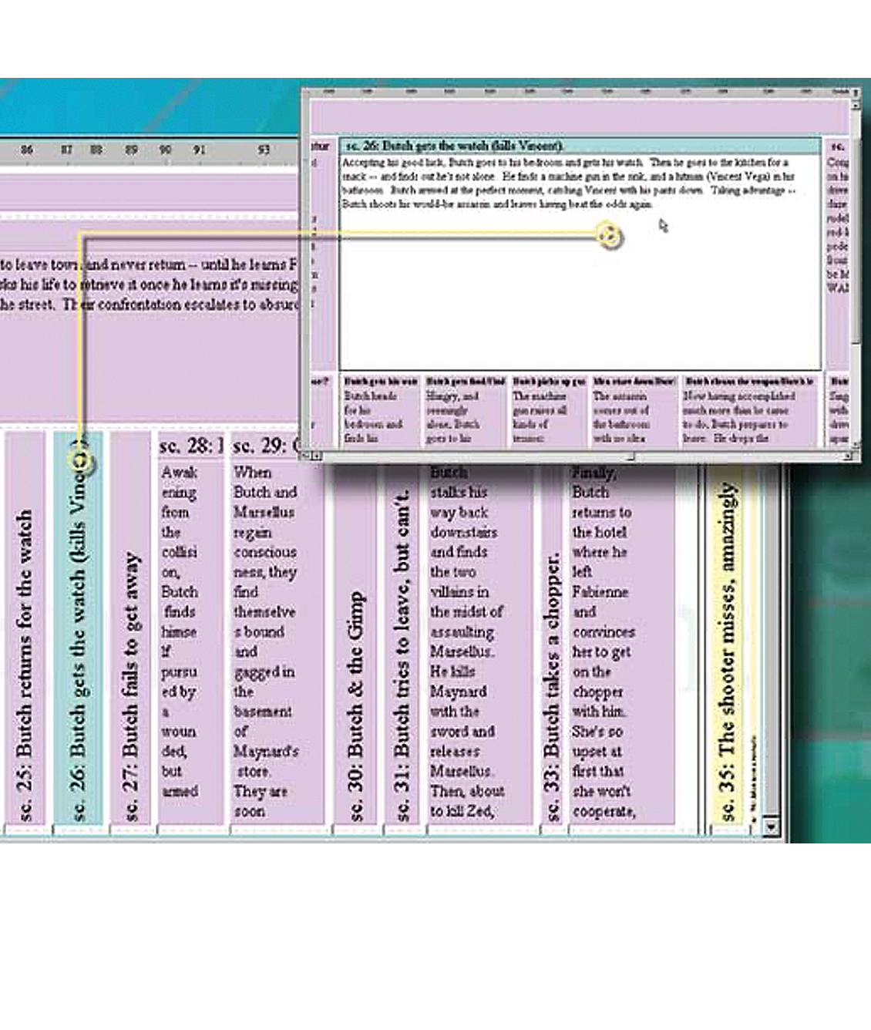
Task: Click the yellow circle marker in the zoomed window
Action: click(x=609, y=235)
